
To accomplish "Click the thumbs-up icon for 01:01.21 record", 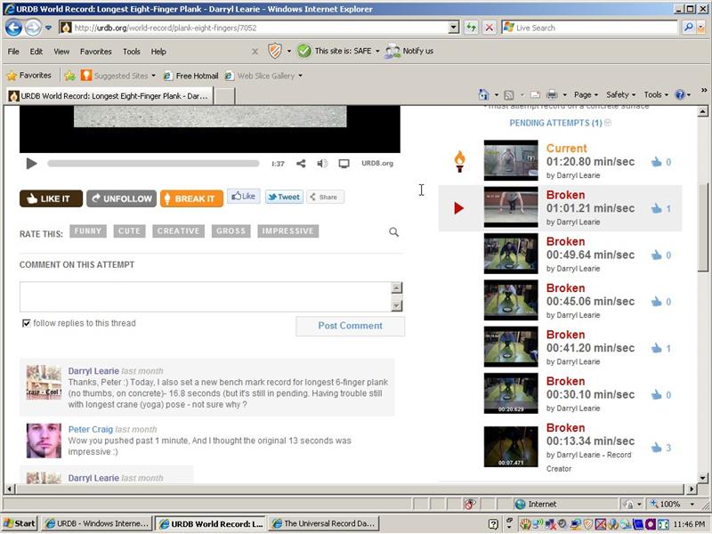I will 656,209.
